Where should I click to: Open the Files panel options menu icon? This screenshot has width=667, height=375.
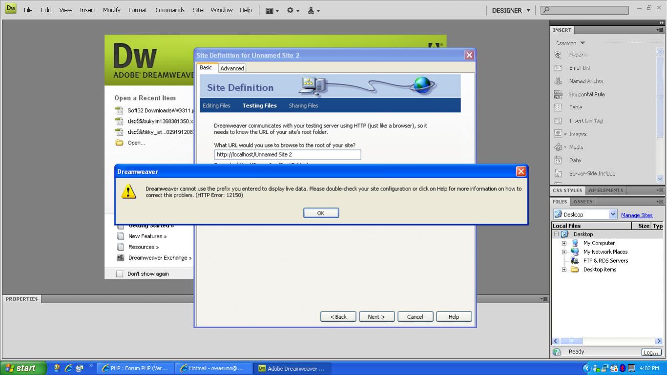point(659,201)
